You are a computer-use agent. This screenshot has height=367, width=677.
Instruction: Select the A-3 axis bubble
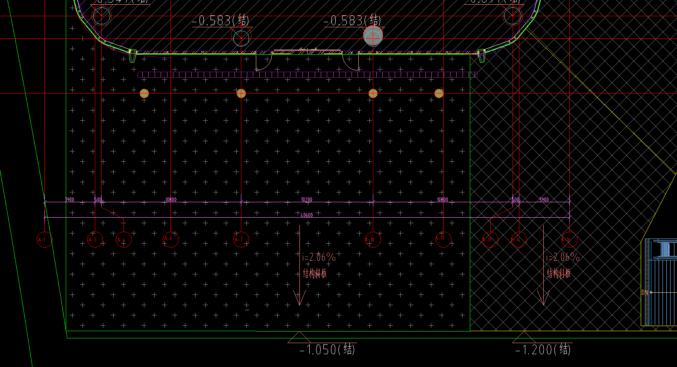click(95, 239)
